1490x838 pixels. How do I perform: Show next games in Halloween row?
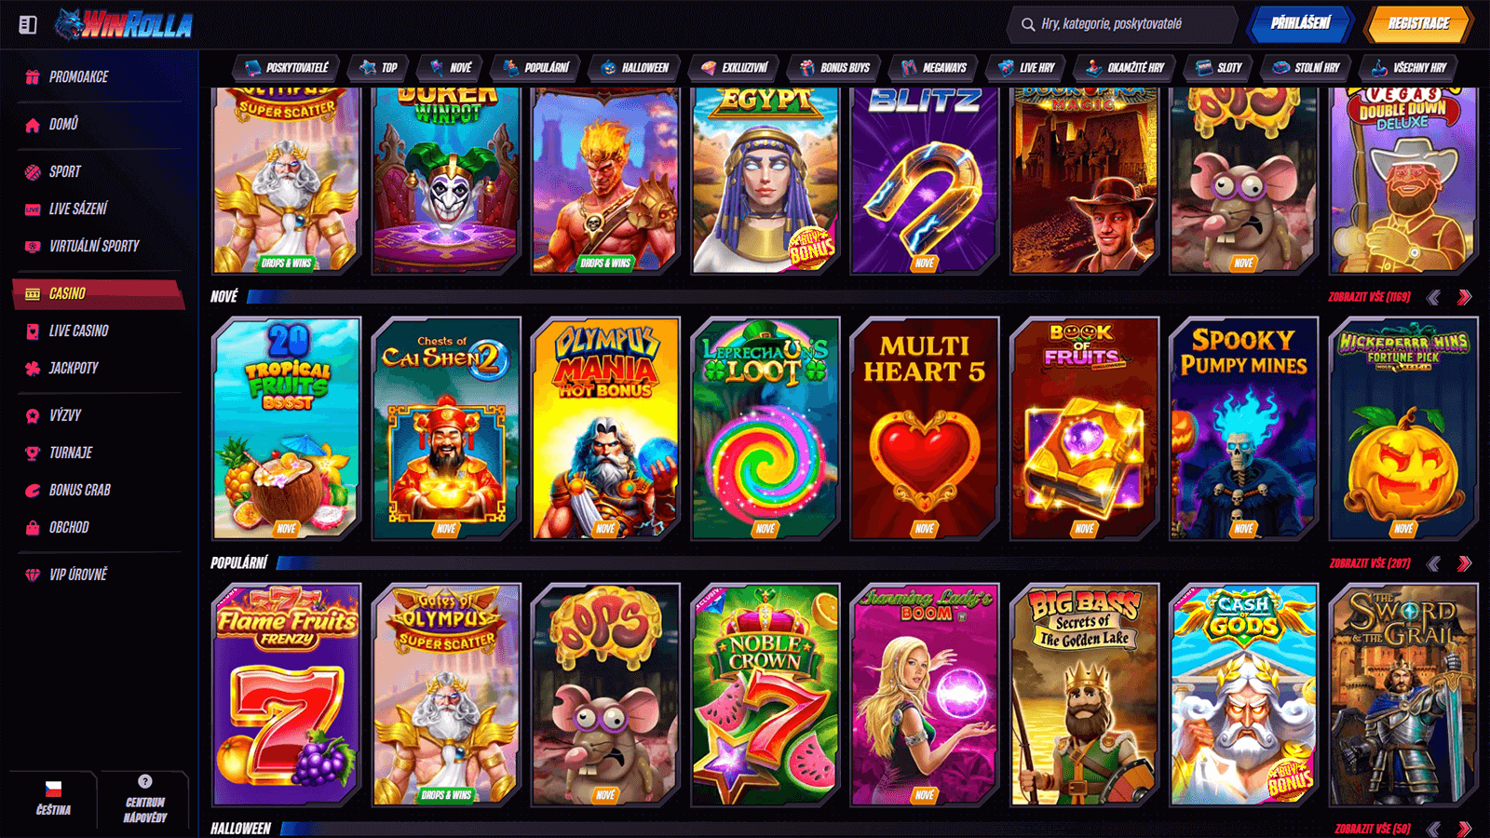[1464, 828]
